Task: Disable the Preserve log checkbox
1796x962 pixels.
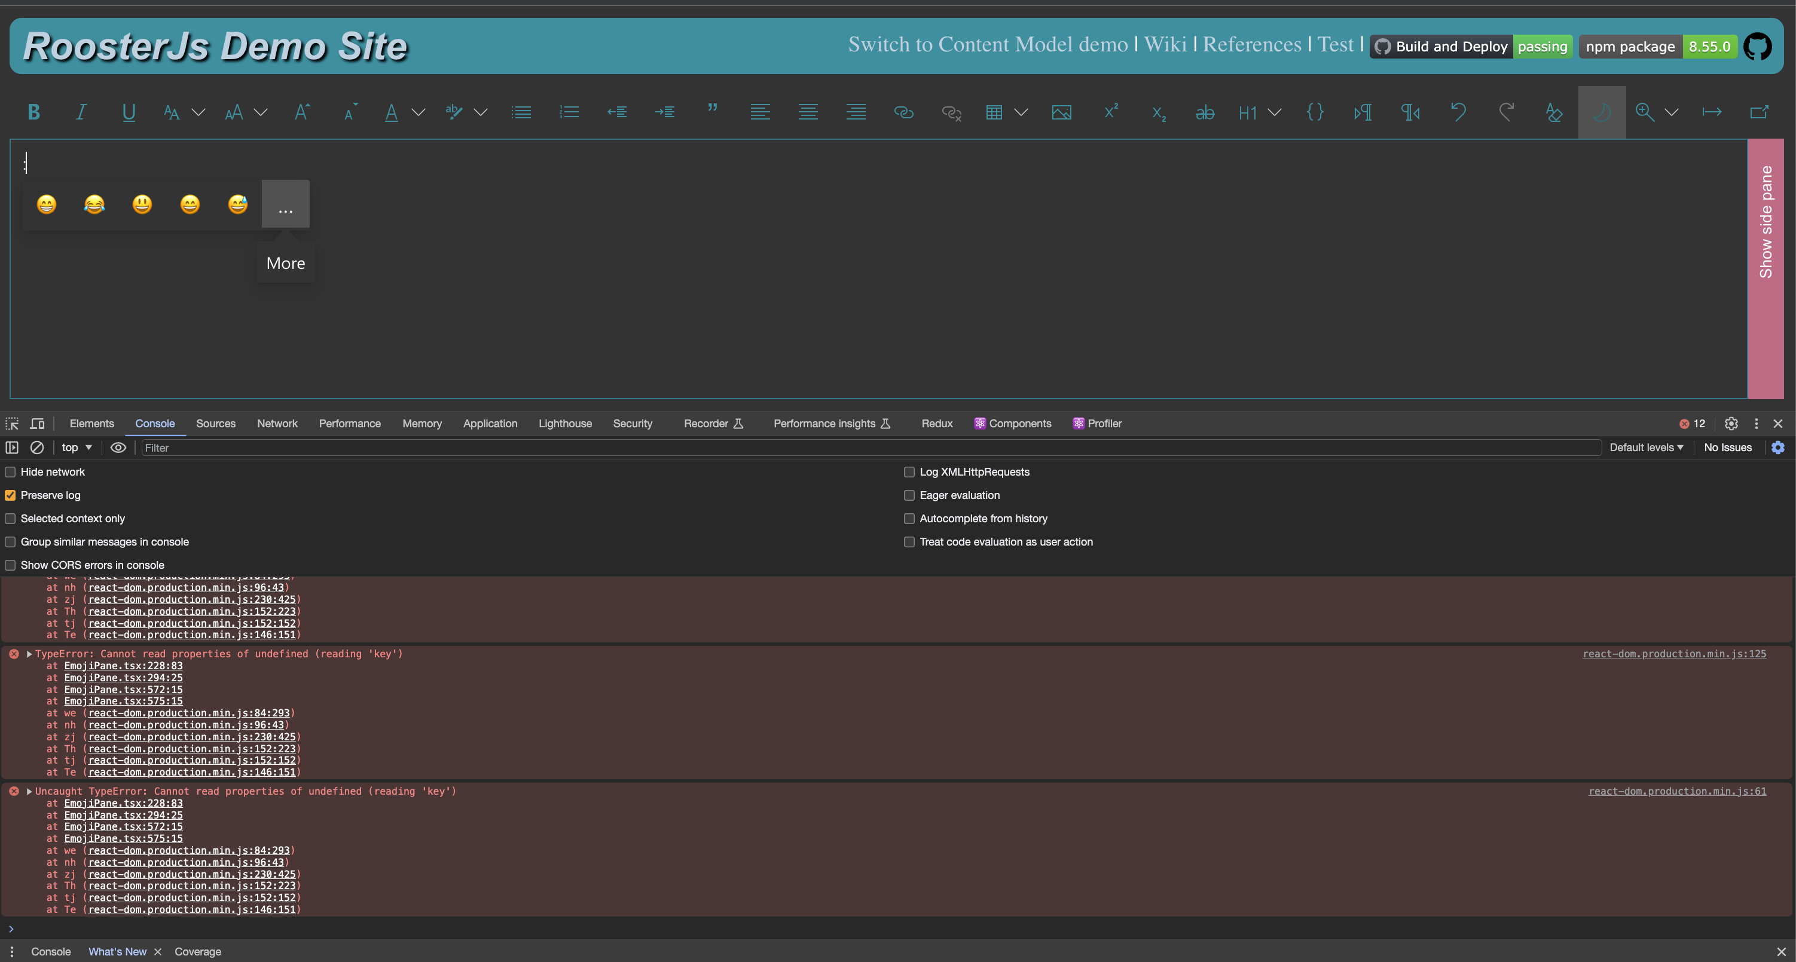Action: (10, 495)
